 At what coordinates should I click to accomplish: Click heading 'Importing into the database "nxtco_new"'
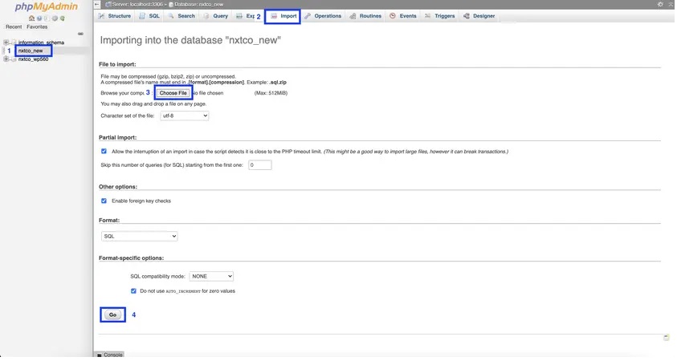(190, 40)
